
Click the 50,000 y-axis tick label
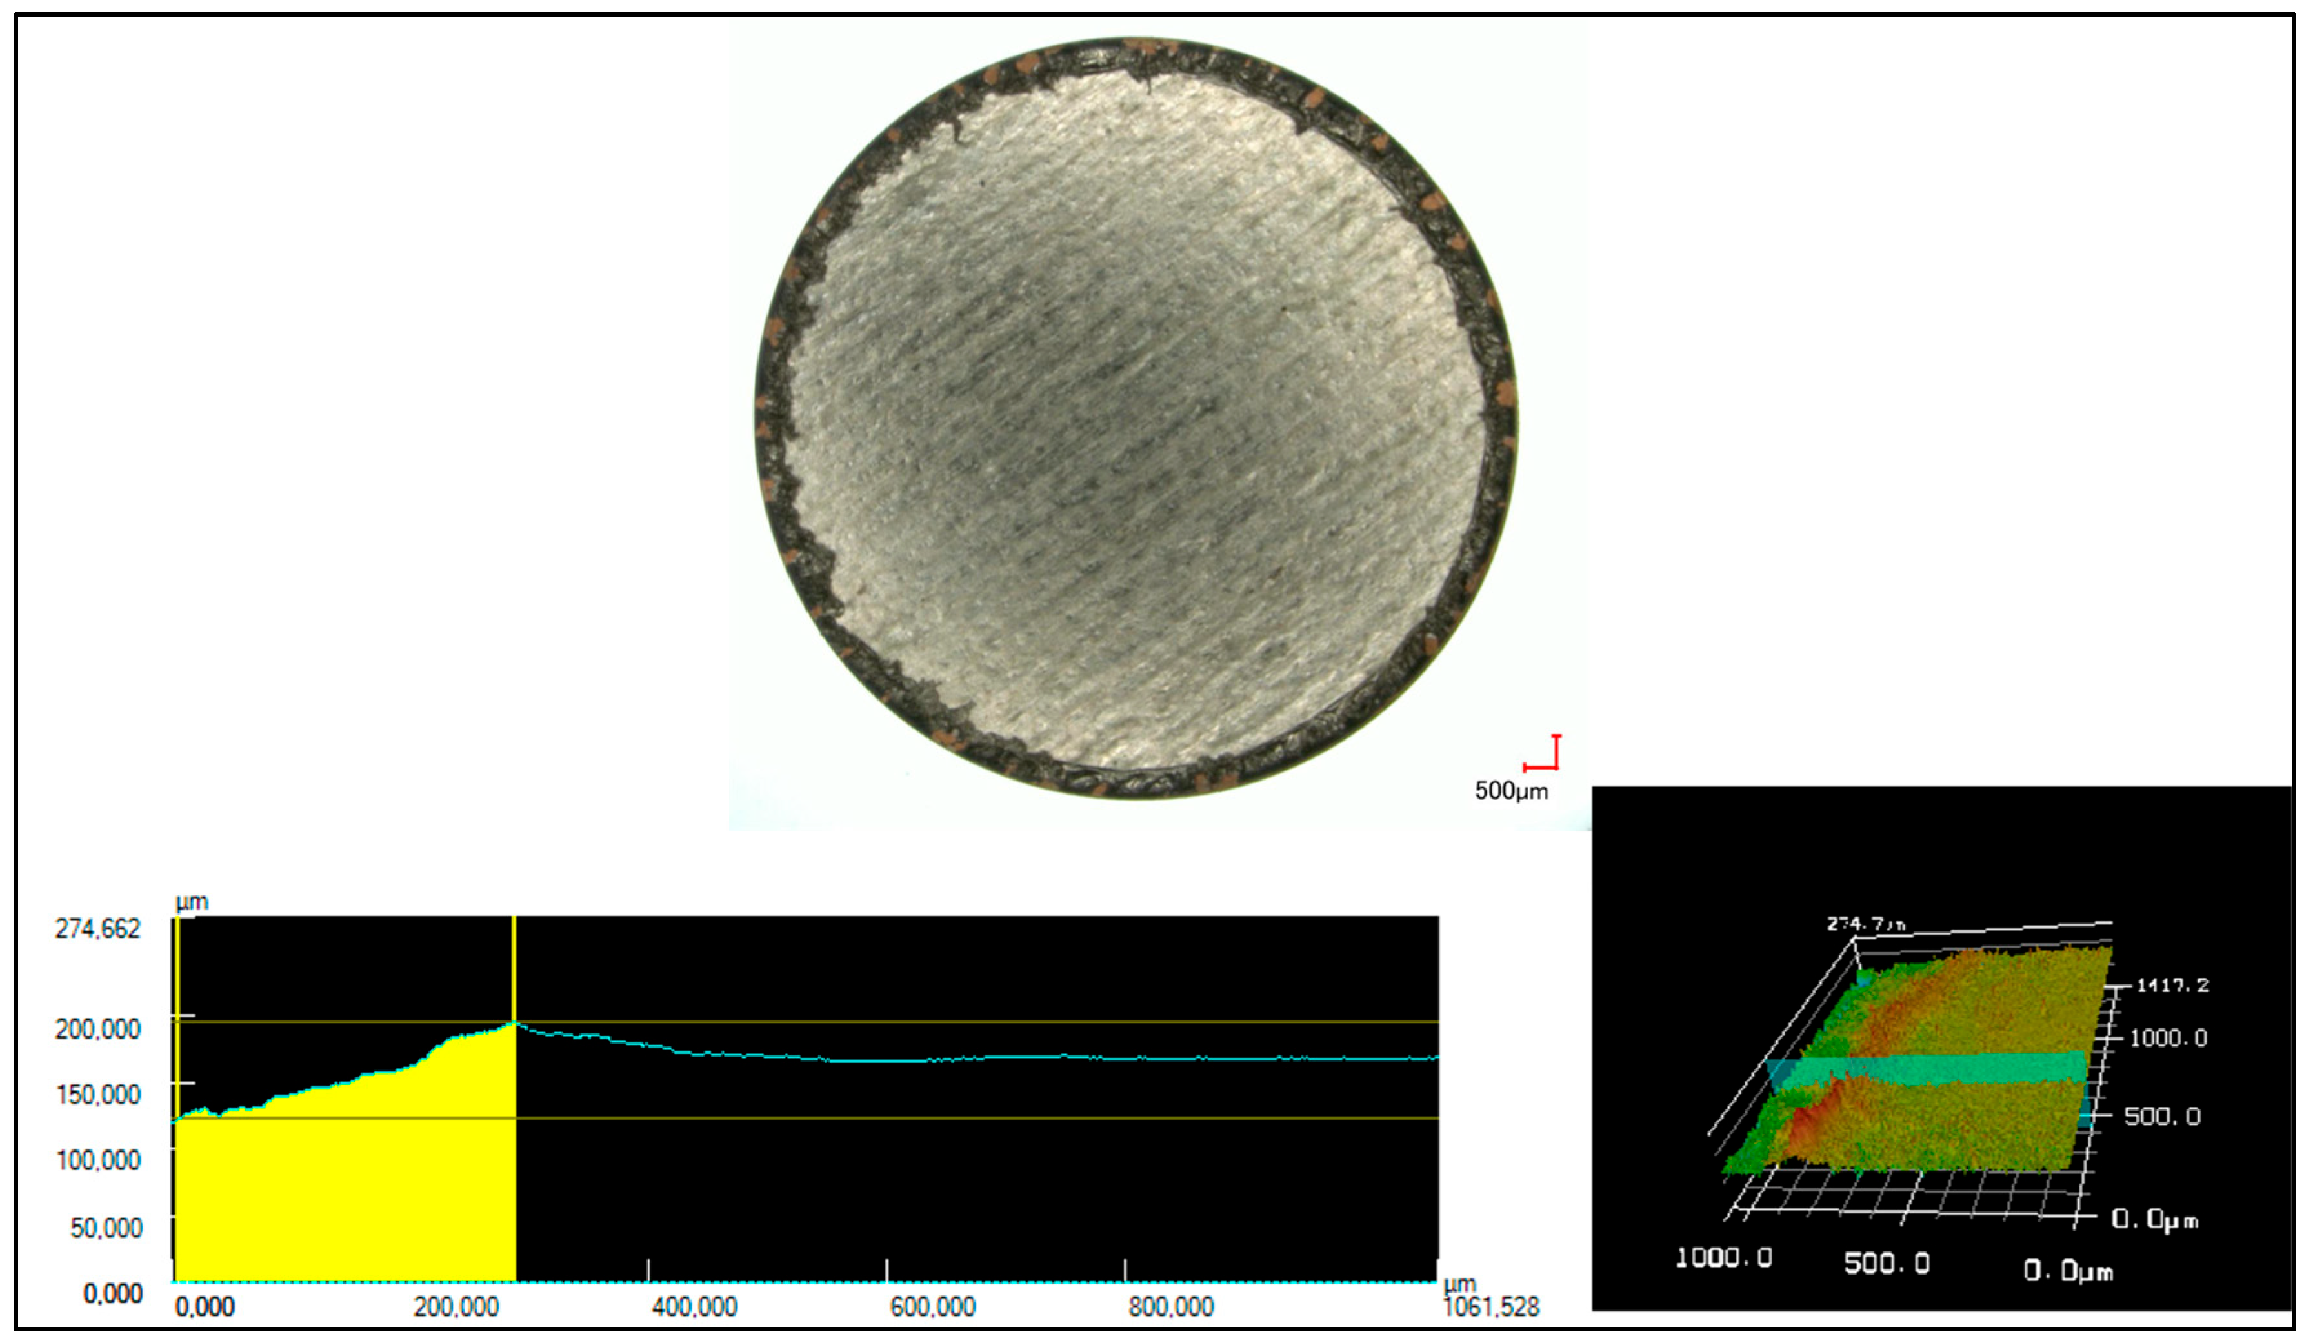(x=106, y=1228)
